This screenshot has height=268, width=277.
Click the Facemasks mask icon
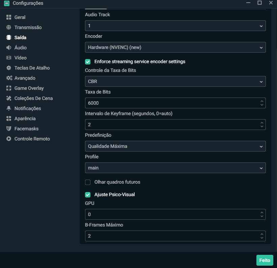coord(9,129)
